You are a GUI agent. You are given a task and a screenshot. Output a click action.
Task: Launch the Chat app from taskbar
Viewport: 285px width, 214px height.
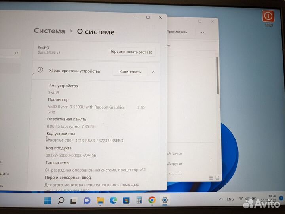(x=87, y=201)
